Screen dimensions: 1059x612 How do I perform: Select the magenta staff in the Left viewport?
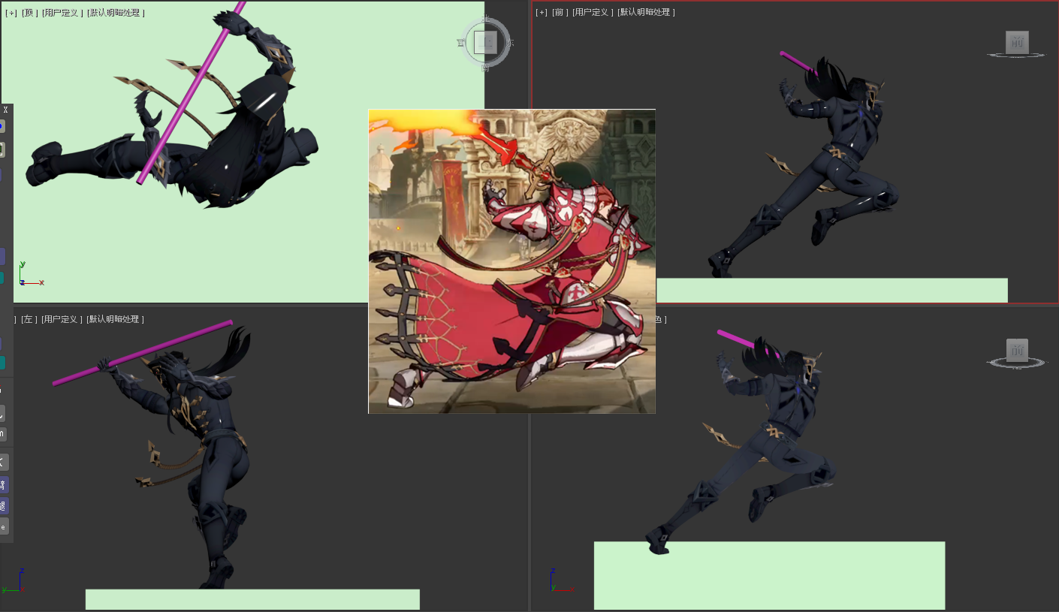pyautogui.click(x=143, y=354)
